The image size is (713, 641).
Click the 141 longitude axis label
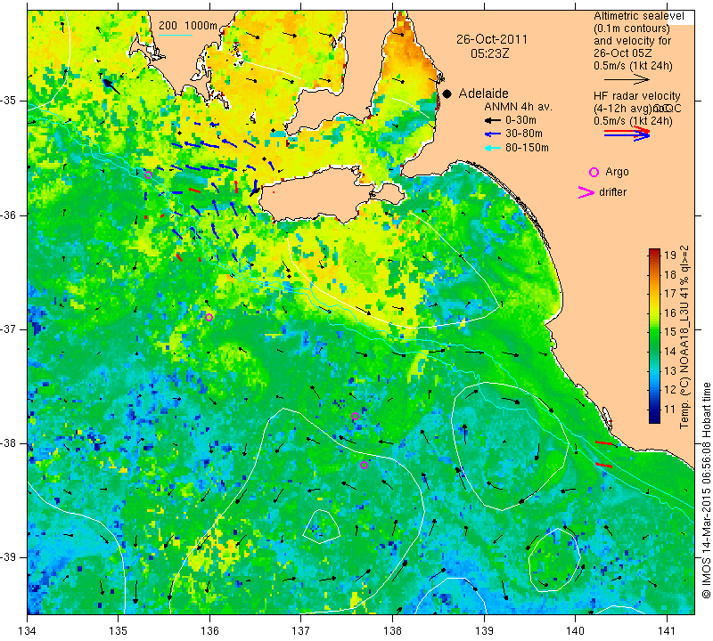[x=668, y=630]
